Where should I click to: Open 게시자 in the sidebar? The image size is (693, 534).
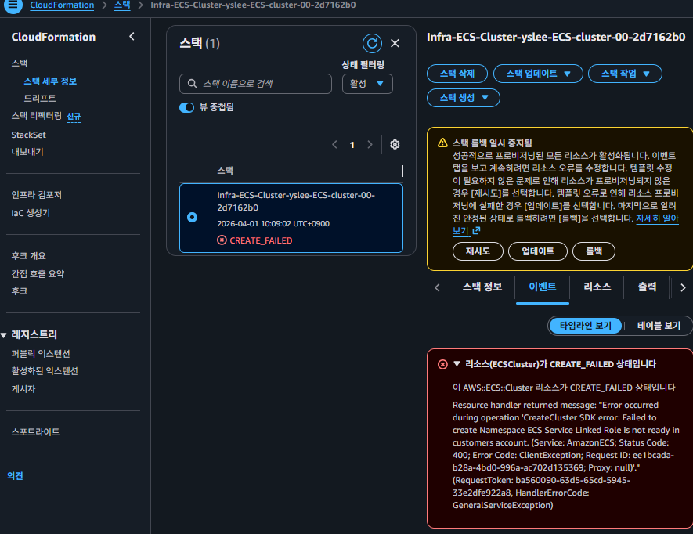[x=23, y=389]
